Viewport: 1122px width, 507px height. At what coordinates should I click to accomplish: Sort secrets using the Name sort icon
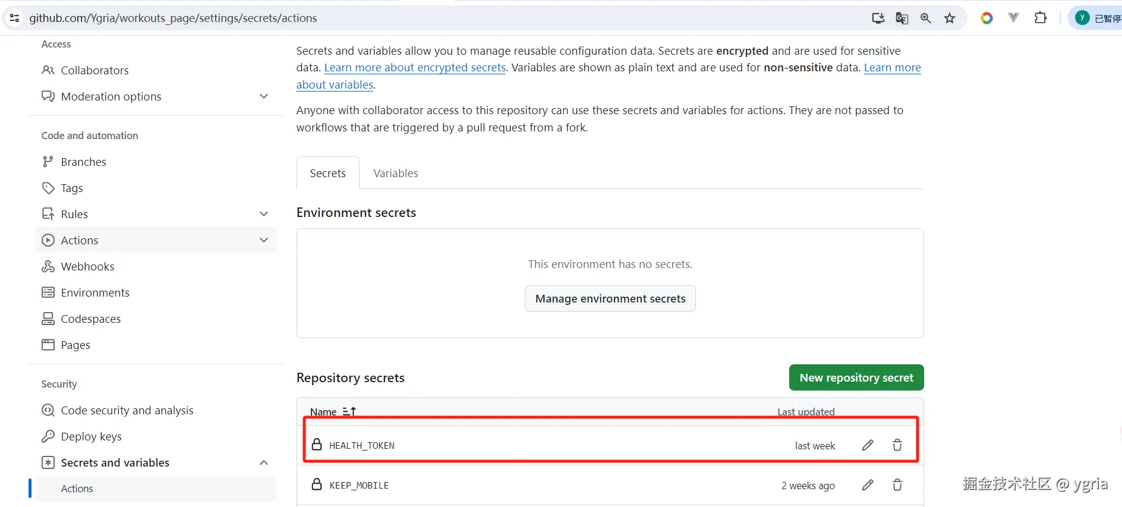coord(349,411)
